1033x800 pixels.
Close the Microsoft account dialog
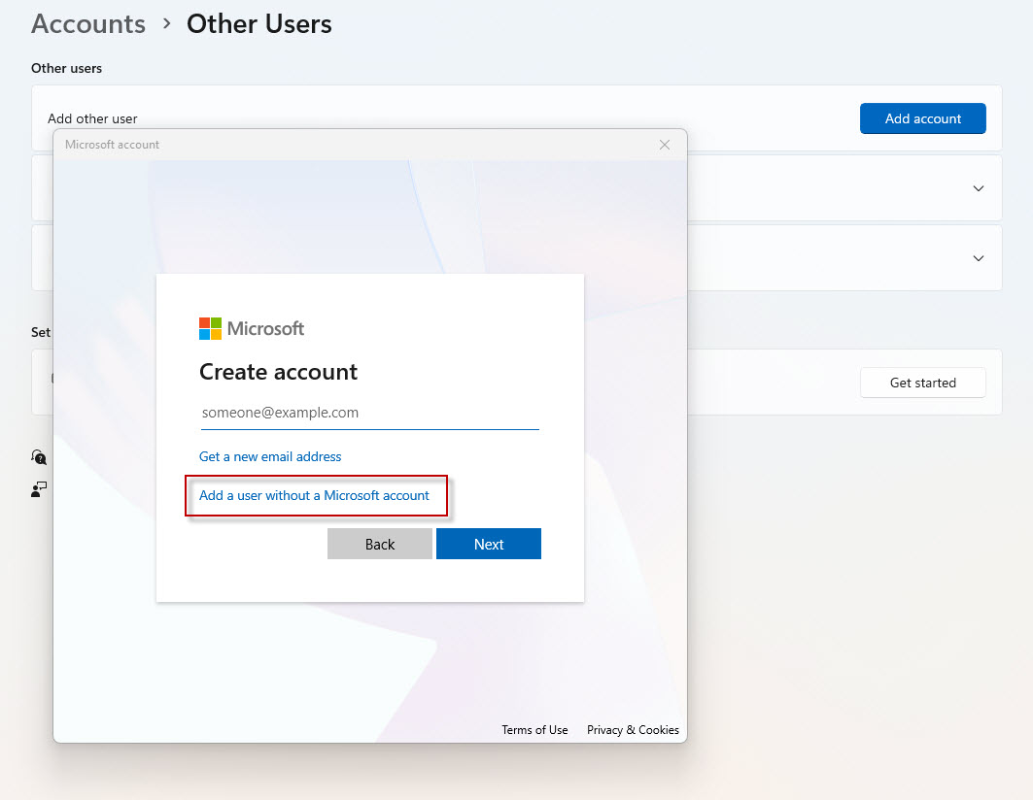point(664,145)
